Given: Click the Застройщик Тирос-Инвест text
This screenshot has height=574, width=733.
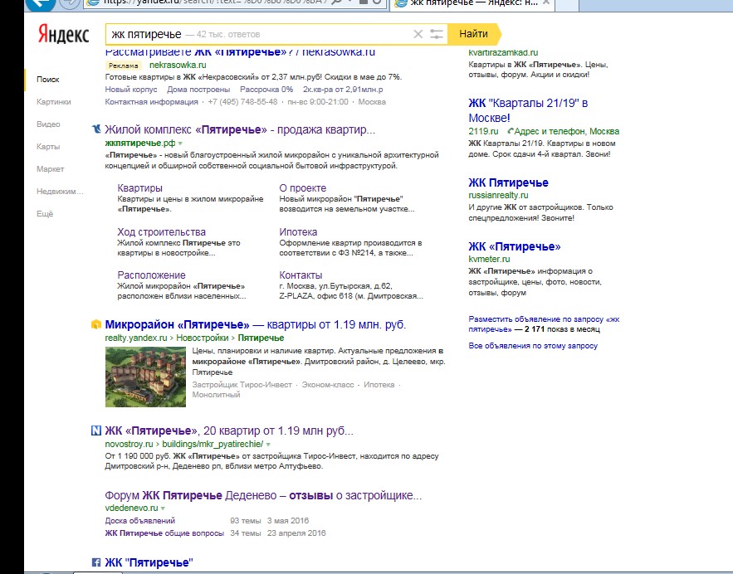Looking at the screenshot, I should click(242, 385).
